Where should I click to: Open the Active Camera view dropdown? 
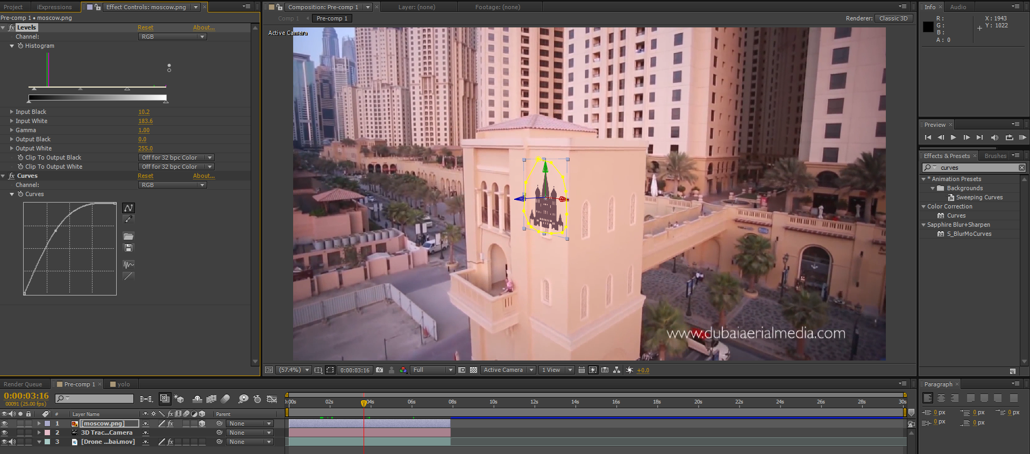[x=508, y=370]
